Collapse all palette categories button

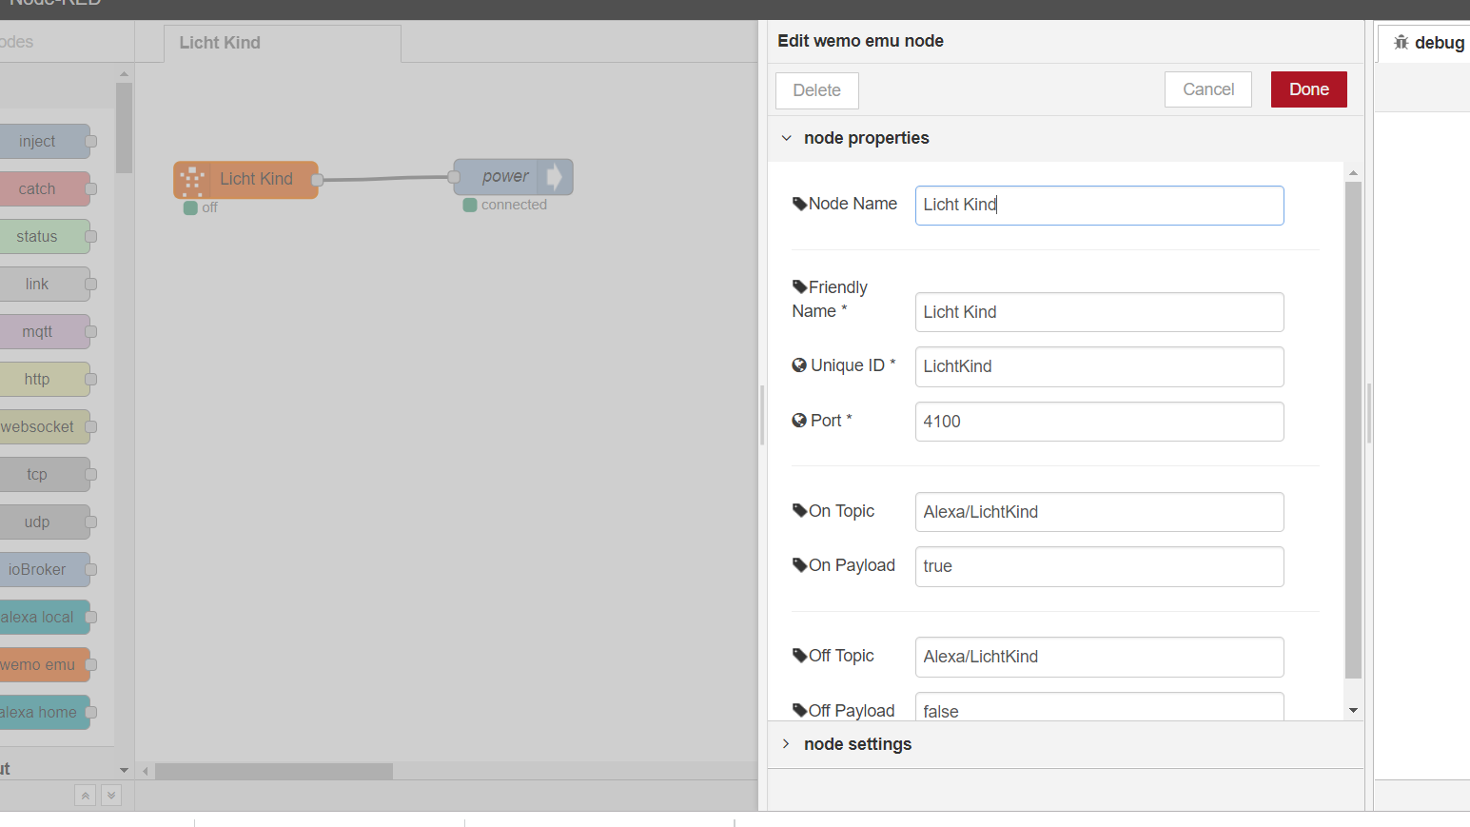click(x=85, y=796)
